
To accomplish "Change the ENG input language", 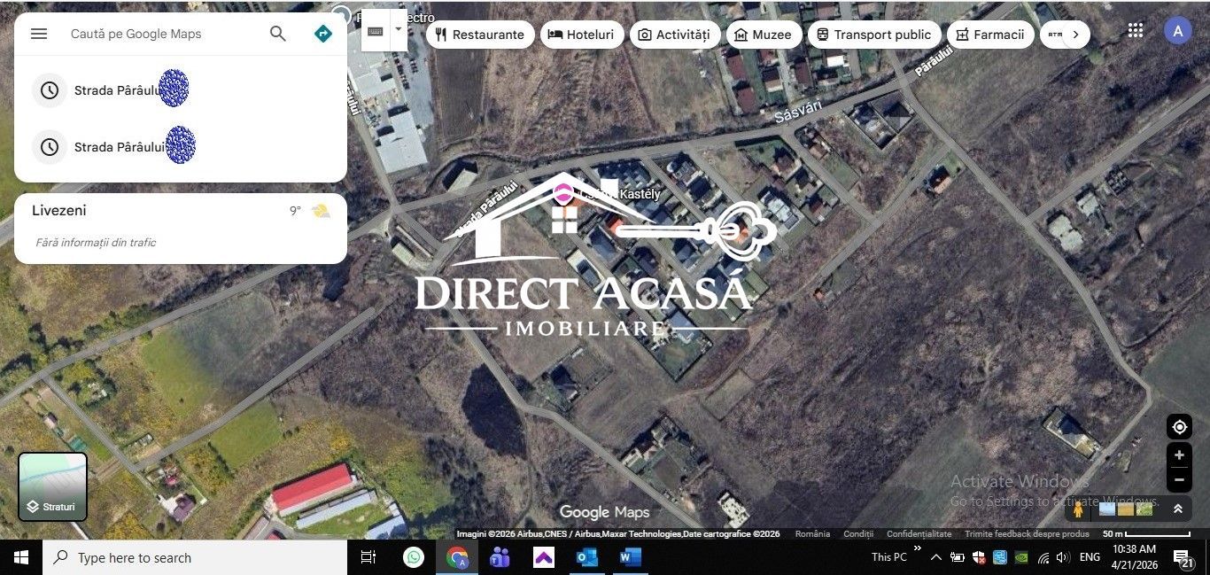I will pos(1090,557).
